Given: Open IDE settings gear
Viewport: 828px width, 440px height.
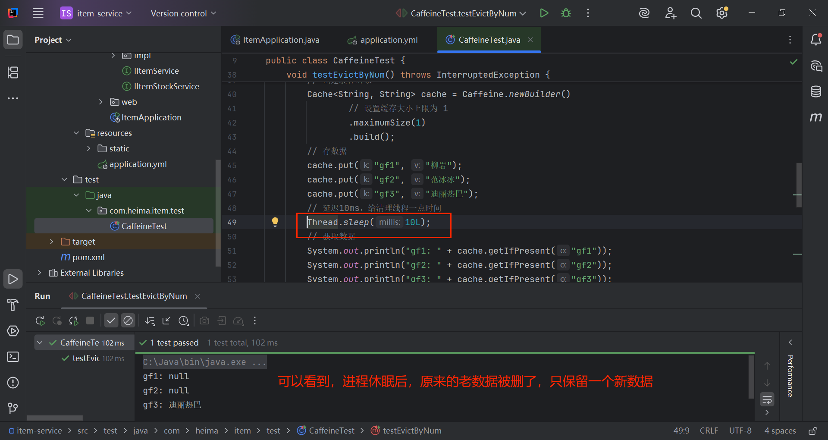Looking at the screenshot, I should click(x=722, y=13).
